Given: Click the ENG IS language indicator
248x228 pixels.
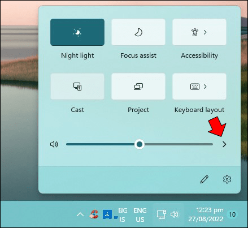Looking at the screenshot, I should tap(123, 215).
